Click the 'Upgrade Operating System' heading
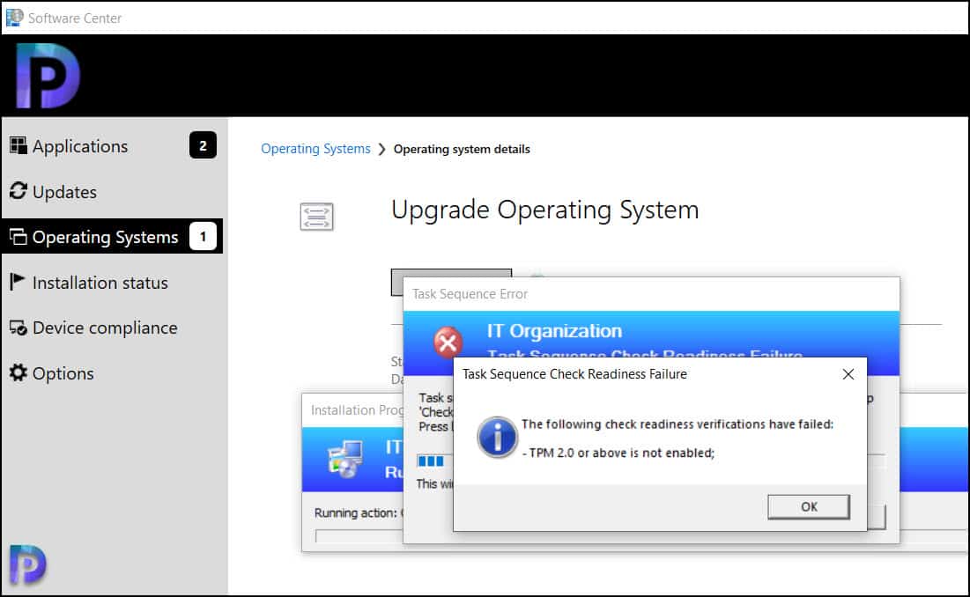 click(x=545, y=210)
